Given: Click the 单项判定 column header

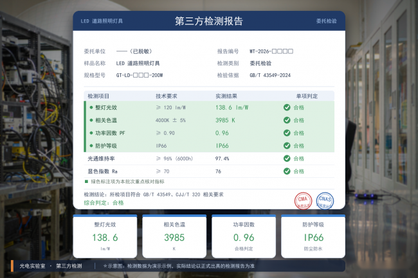Looking at the screenshot, I should pyautogui.click(x=307, y=96).
